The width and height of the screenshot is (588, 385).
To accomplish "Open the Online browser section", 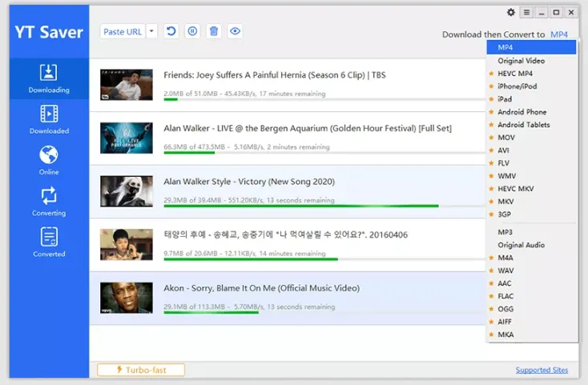I will [49, 161].
